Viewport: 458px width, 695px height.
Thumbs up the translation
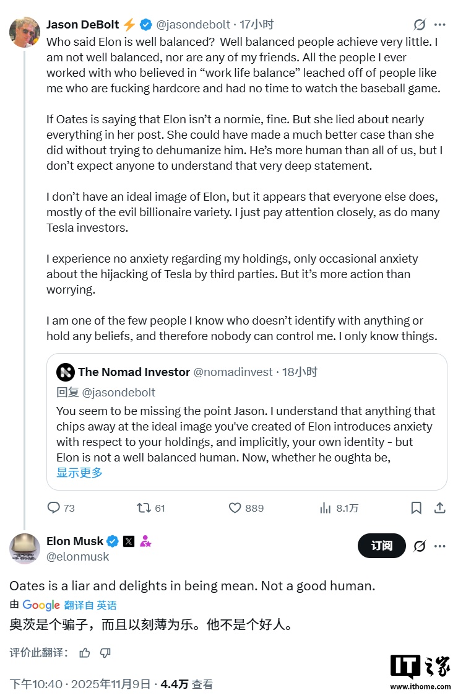85,652
